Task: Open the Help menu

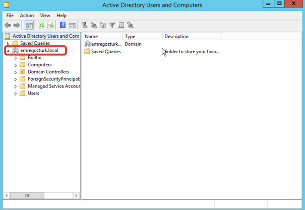Action: [x=62, y=16]
